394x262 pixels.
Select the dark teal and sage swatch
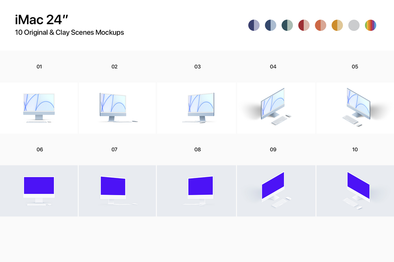coord(287,25)
